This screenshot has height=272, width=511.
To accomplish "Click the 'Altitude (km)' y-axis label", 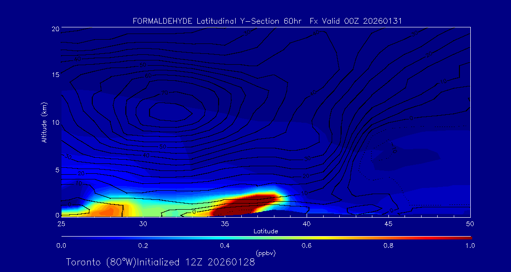I will click(44, 122).
